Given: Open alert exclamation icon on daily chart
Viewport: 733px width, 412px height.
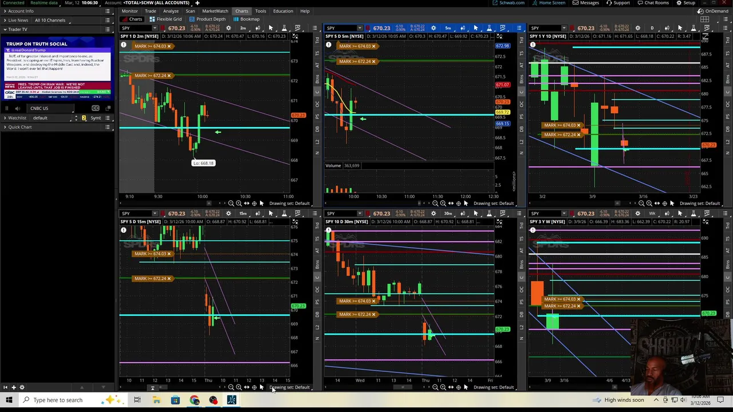Looking at the screenshot, I should tap(533, 45).
